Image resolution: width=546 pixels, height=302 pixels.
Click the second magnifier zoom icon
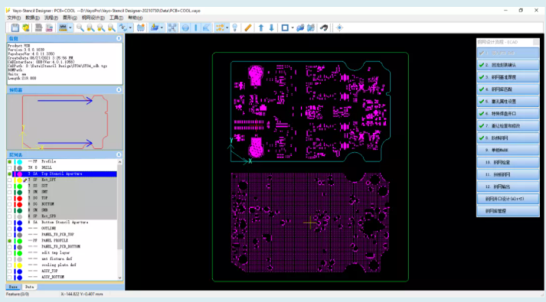[x=90, y=28]
